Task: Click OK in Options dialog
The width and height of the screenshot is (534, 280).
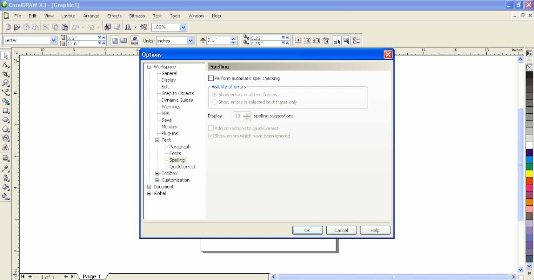Action: point(307,230)
